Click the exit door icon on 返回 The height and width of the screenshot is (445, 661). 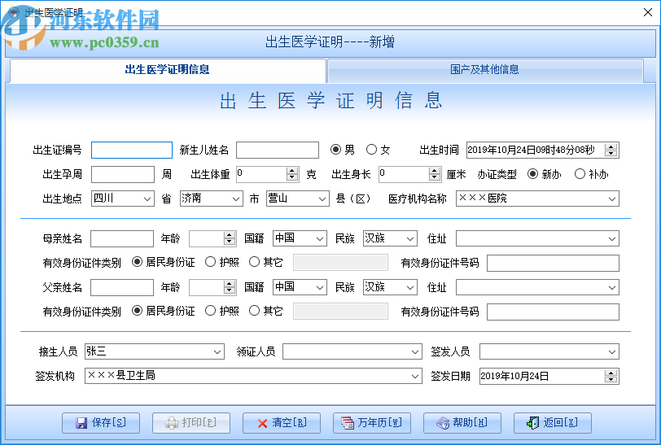pyautogui.click(x=533, y=423)
